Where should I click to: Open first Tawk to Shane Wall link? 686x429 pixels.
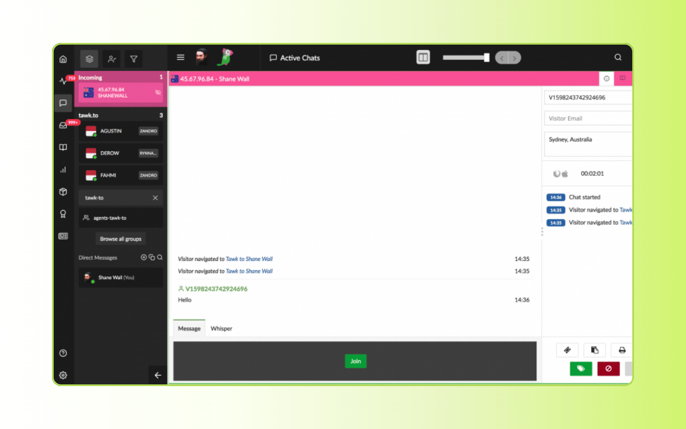point(249,259)
